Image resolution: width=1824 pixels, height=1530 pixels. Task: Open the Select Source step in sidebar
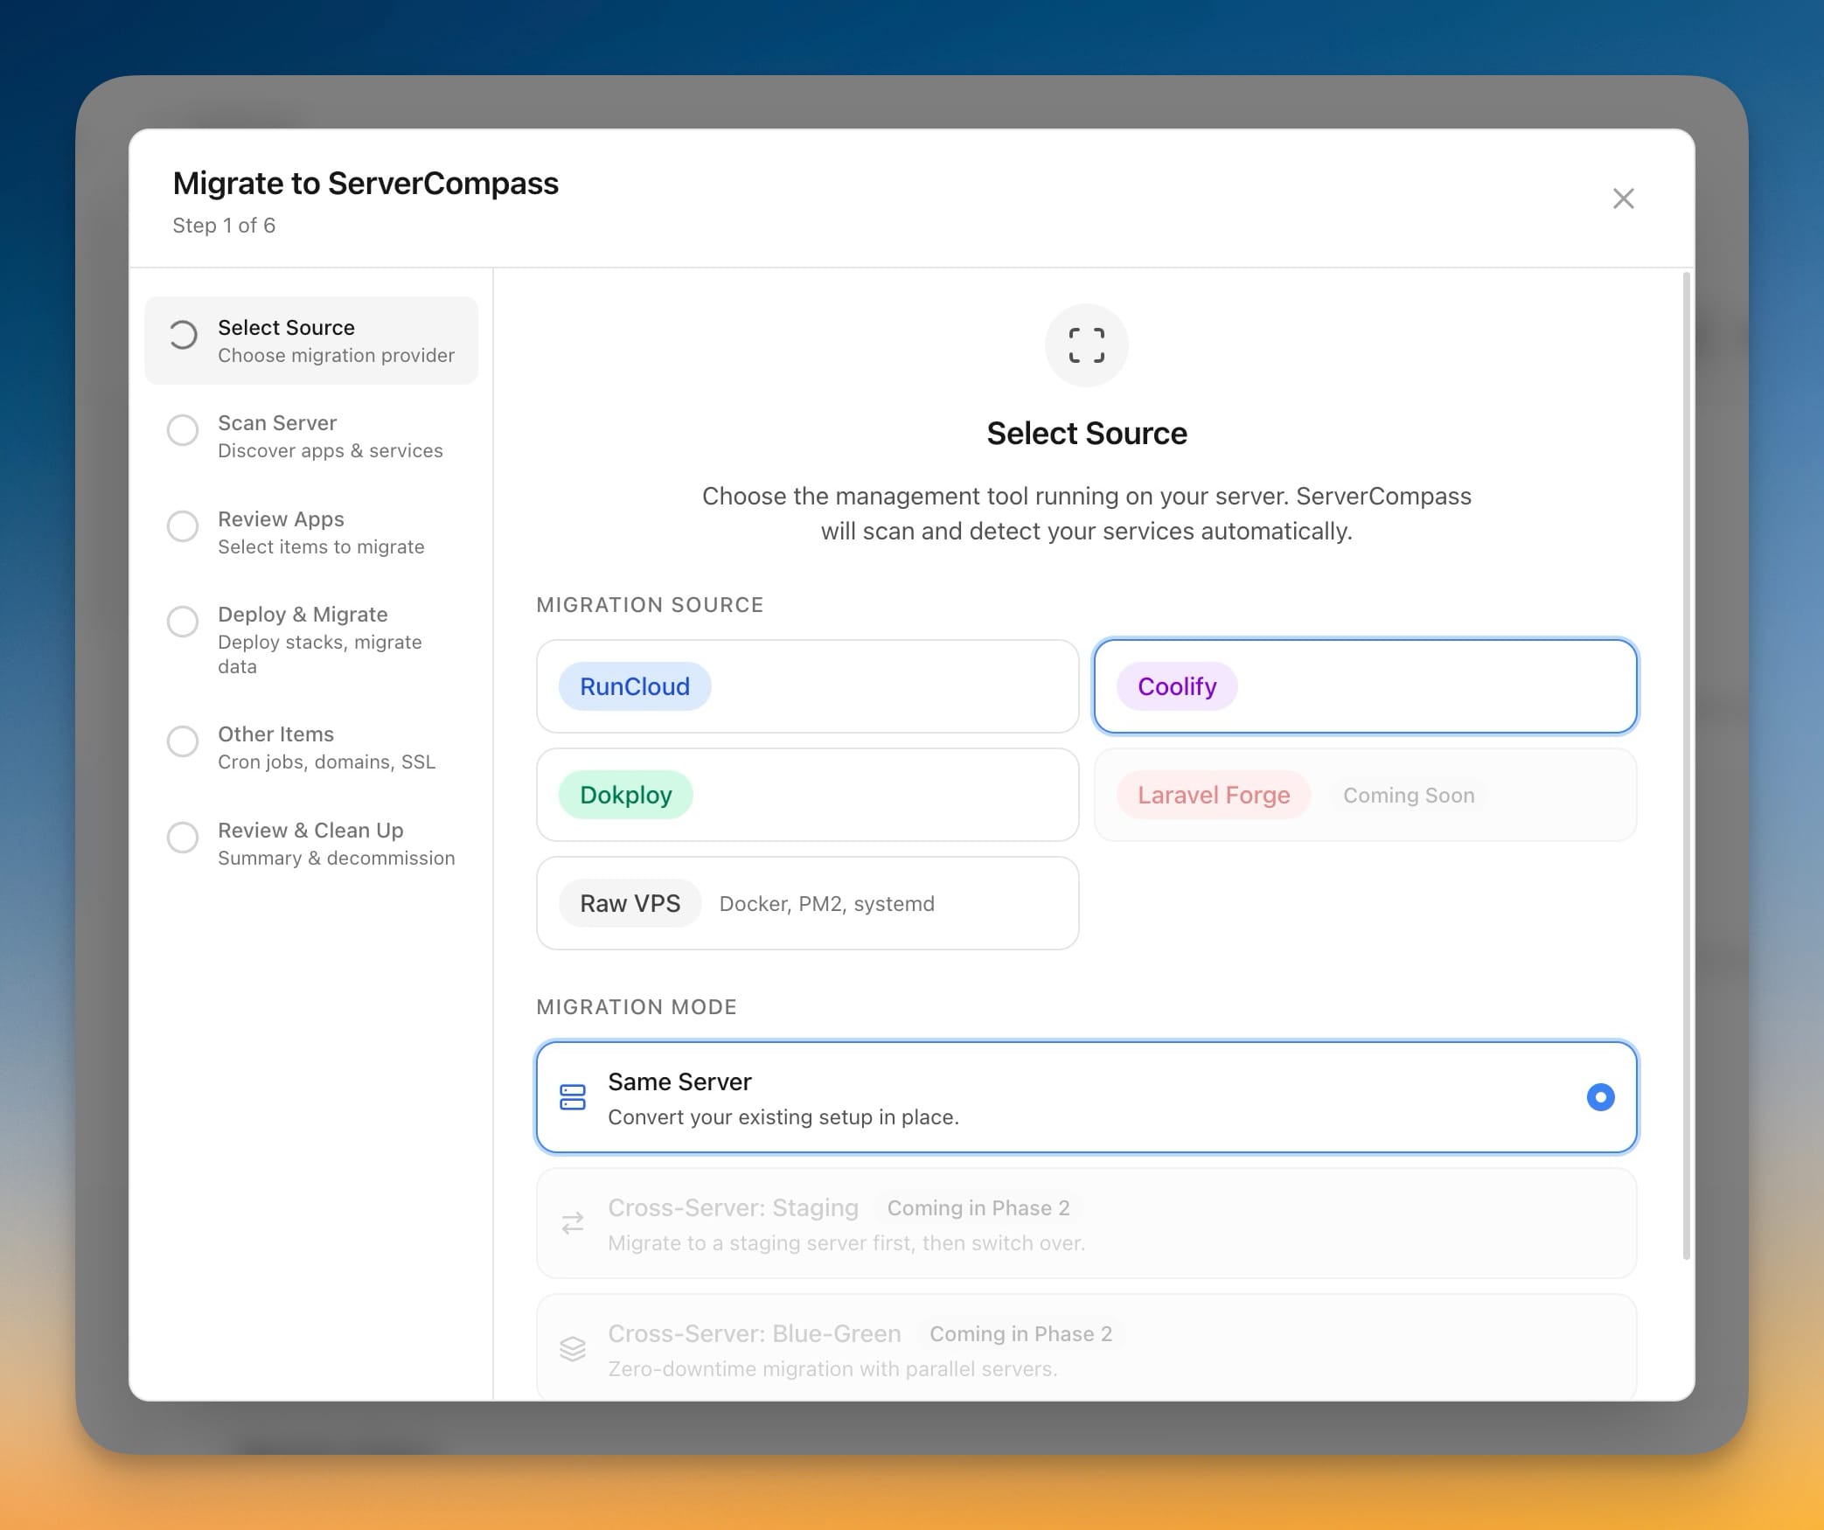311,340
